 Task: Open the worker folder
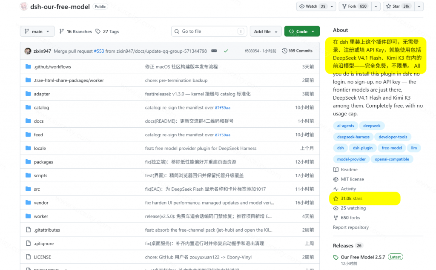point(41,216)
